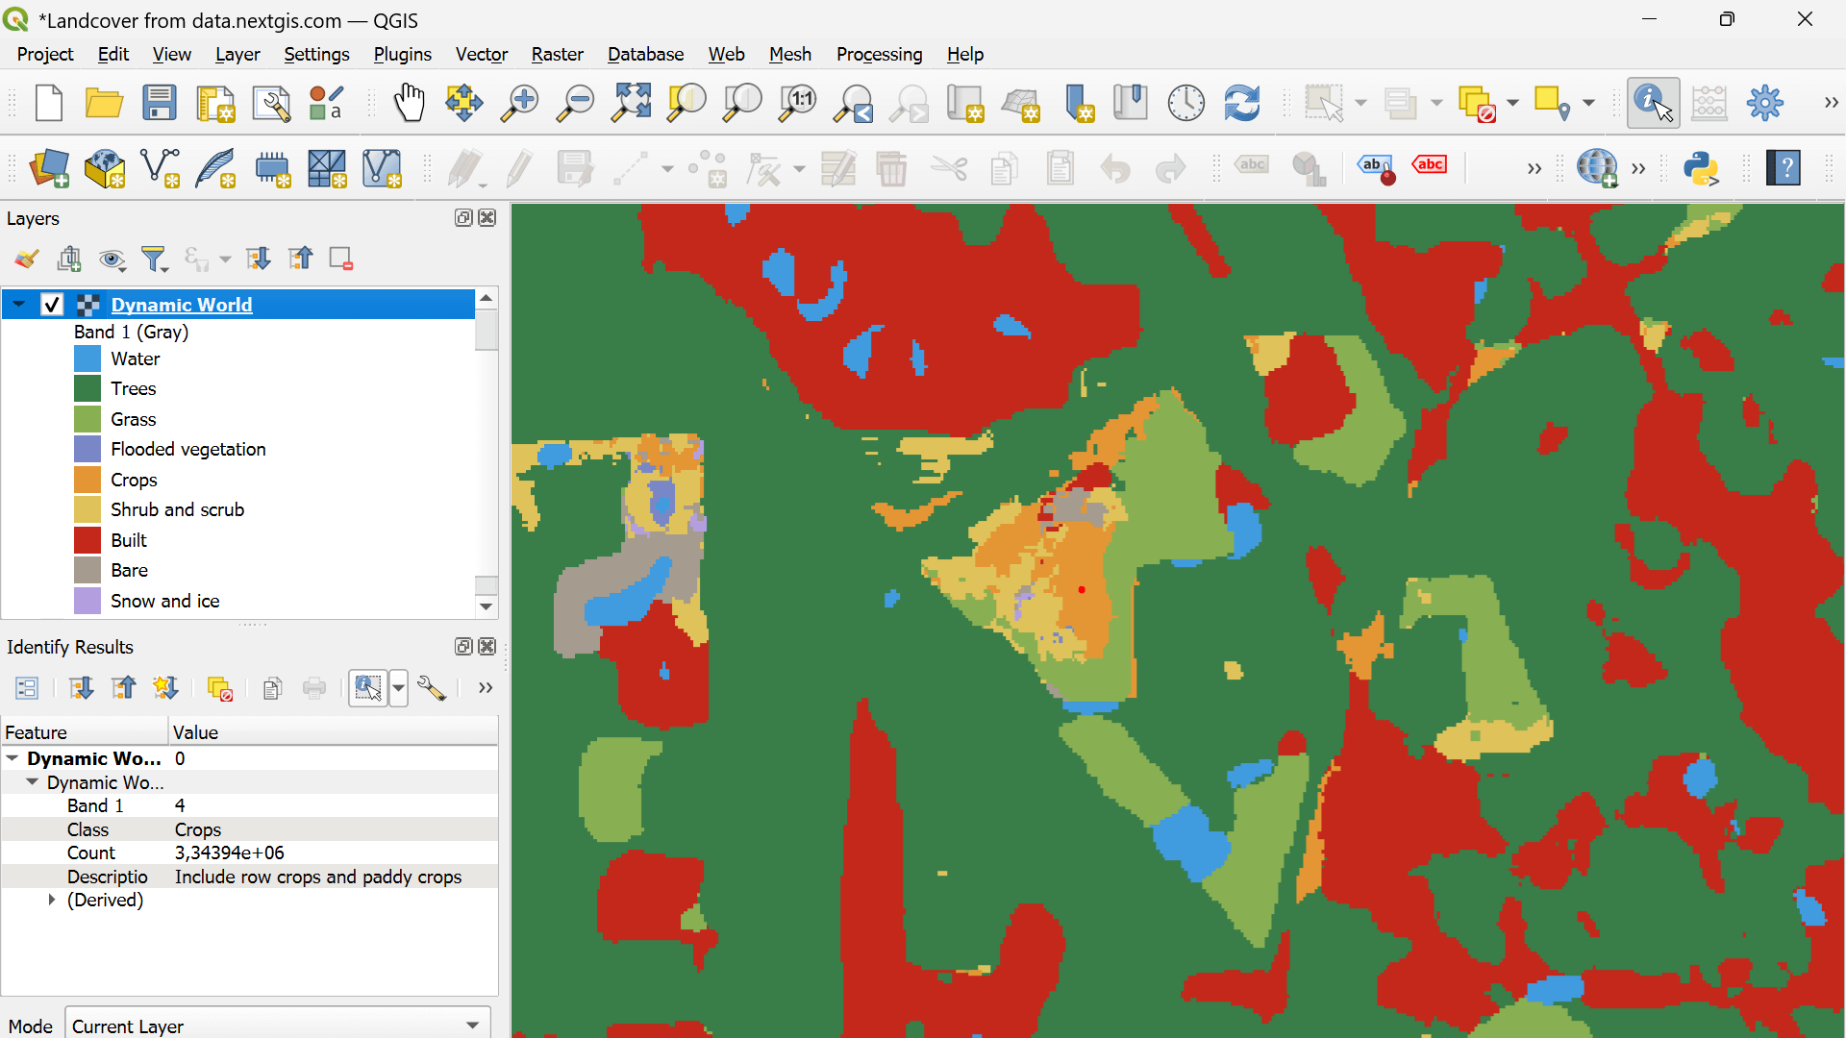The width and height of the screenshot is (1846, 1038).
Task: Float the Layers panel
Action: (463, 218)
